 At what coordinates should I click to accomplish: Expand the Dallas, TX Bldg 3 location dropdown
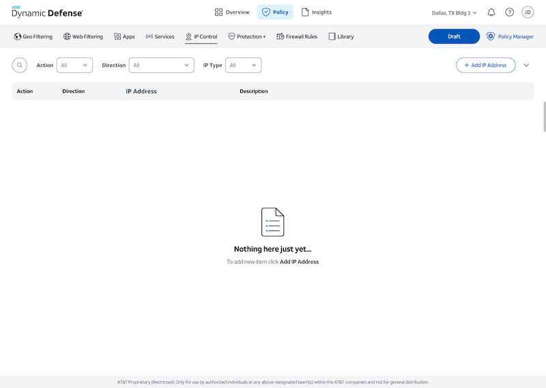(454, 13)
